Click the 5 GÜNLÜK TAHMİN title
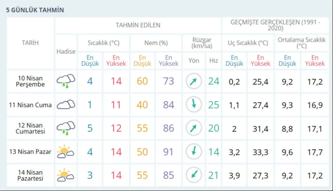 (35, 10)
